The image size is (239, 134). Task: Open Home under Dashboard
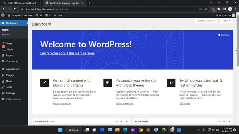pyautogui.click(x=5, y=30)
